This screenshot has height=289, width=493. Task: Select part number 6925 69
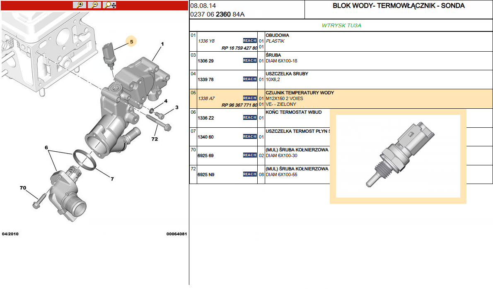pos(205,155)
